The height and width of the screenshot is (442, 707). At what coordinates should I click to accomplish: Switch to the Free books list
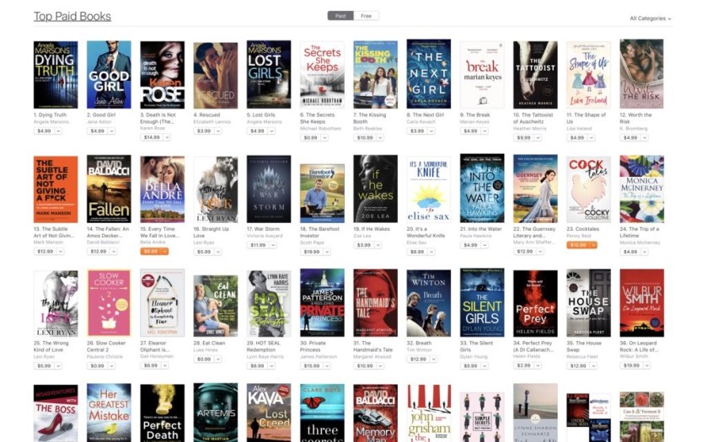click(366, 16)
